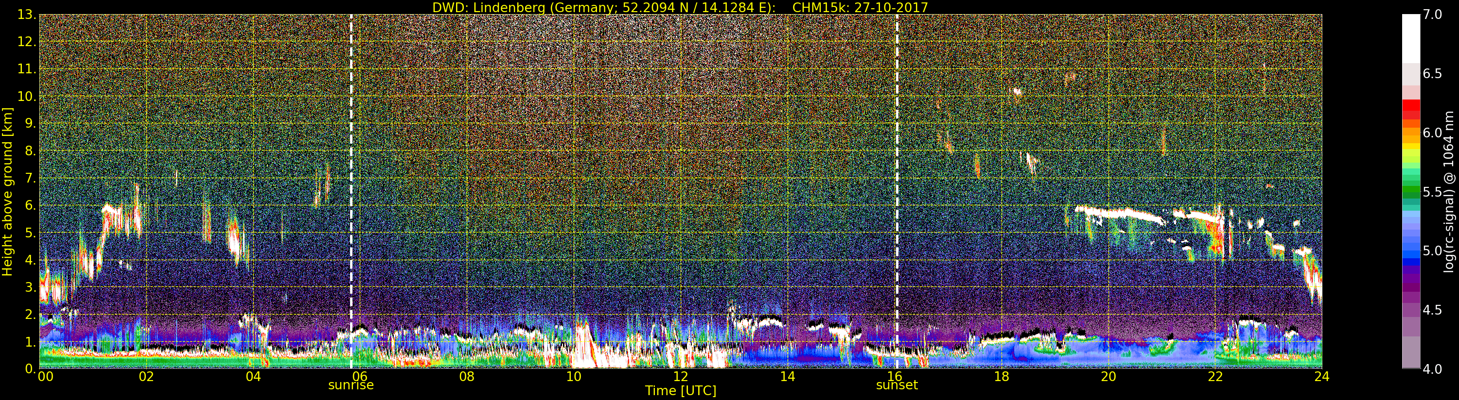
Task: Click the '11.' height axis tick label
Action: (x=27, y=69)
